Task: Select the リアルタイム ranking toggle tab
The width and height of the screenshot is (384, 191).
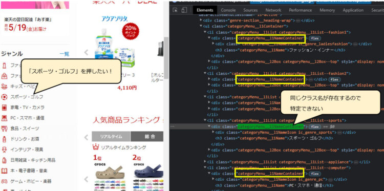Action: pos(111,136)
